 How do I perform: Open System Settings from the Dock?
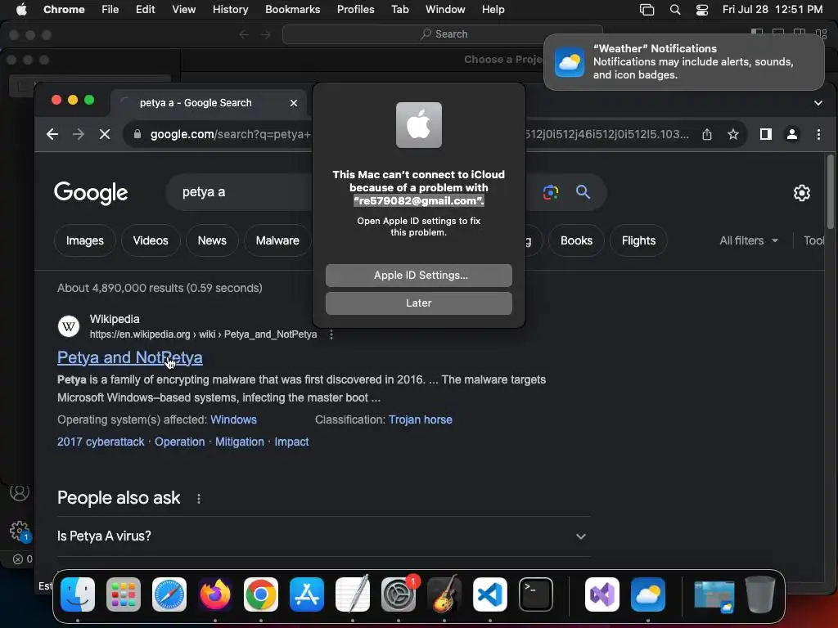[x=399, y=594]
